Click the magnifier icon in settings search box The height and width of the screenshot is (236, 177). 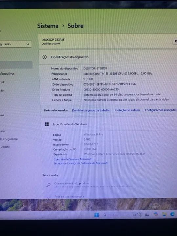[x=28, y=44]
